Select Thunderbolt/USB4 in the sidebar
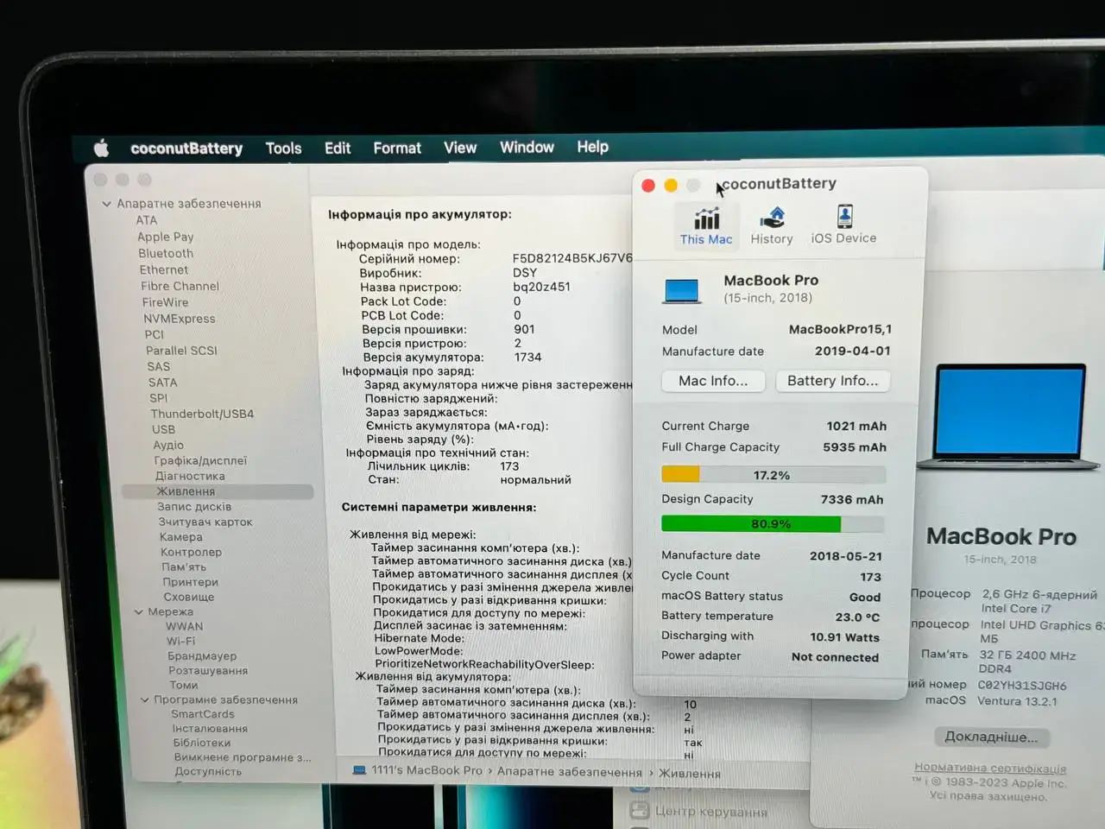 coord(202,414)
